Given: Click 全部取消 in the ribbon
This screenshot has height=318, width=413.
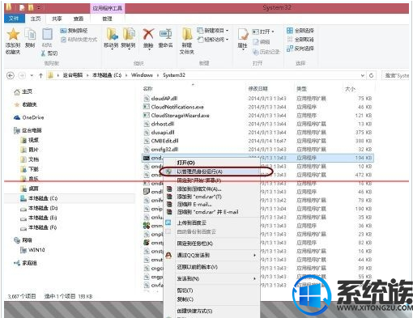Looking at the screenshot, I should click(x=300, y=40).
